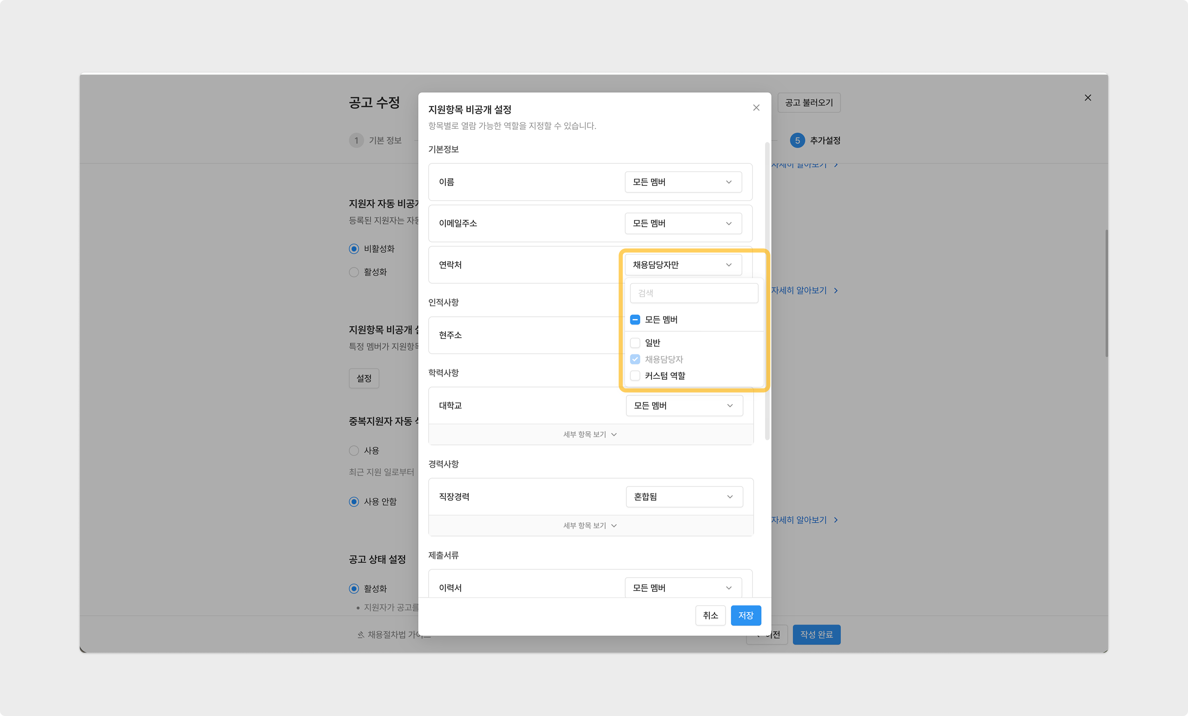Close the 지원항목 비공개 설정 dialog with X
Viewport: 1188px width, 716px height.
pyautogui.click(x=756, y=108)
